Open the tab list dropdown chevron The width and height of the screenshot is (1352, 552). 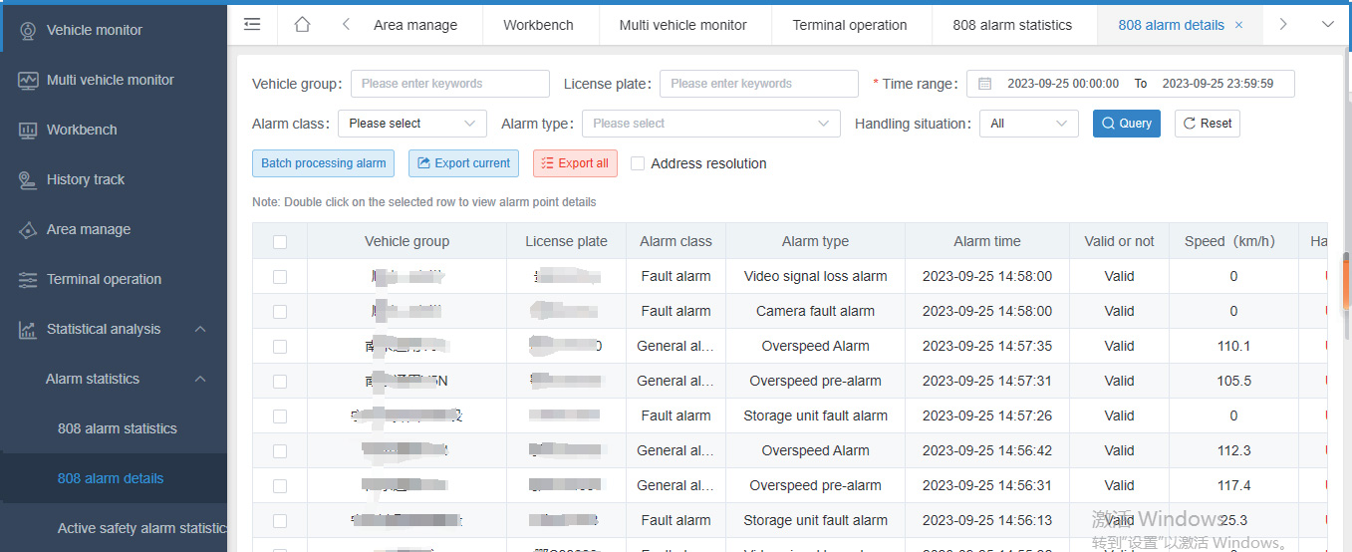[x=1327, y=24]
